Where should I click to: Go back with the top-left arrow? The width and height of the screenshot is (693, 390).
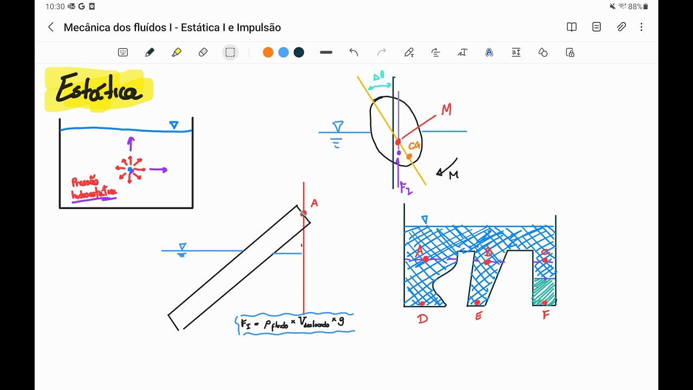point(51,27)
